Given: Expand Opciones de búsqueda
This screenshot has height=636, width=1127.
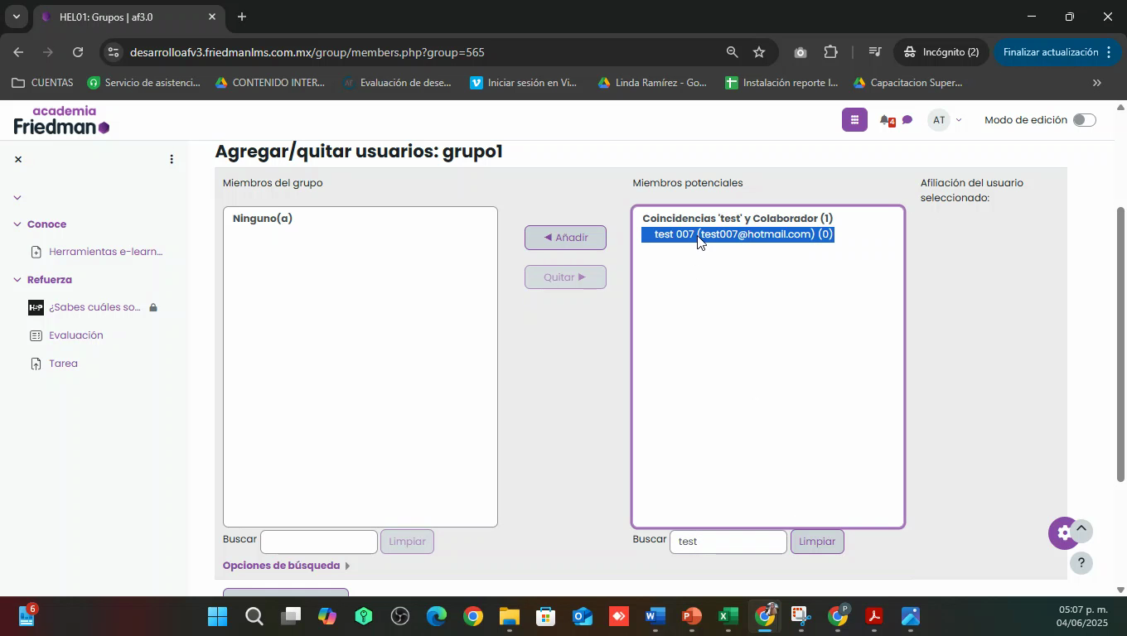Looking at the screenshot, I should (286, 566).
